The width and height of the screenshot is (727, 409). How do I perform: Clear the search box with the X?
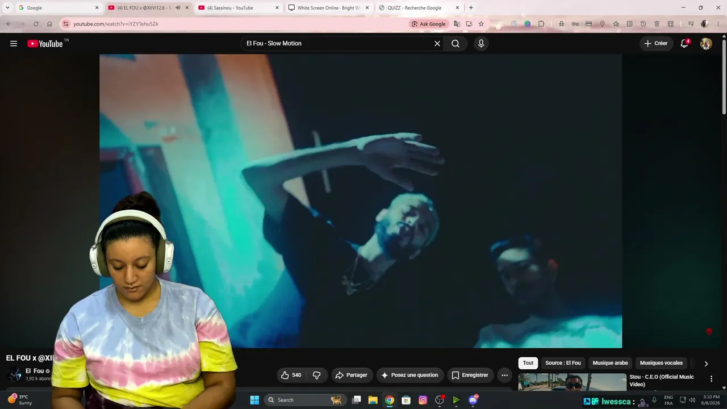coord(437,44)
